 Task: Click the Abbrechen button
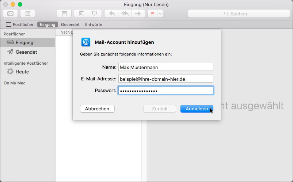97,109
